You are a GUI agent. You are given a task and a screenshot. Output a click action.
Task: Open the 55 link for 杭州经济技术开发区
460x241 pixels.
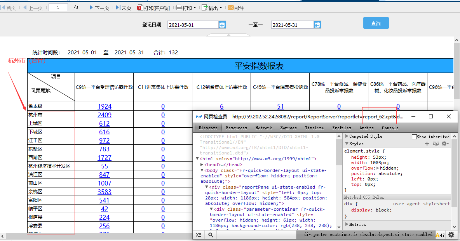click(x=105, y=166)
